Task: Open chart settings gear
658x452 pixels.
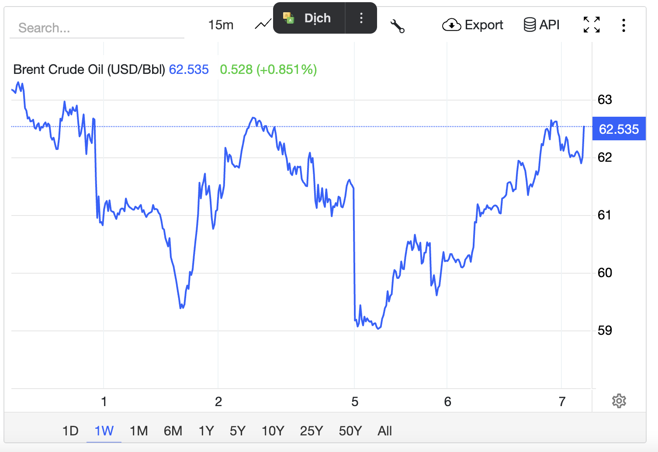Action: click(x=619, y=401)
